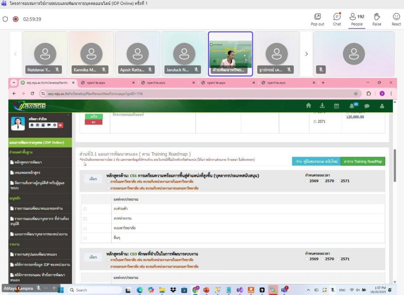
Task: Click the page vertical scrollbar thumb
Action: click(x=395, y=165)
